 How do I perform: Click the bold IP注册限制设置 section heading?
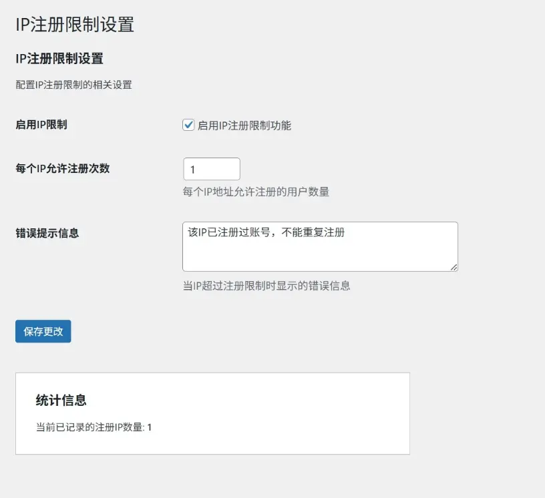tap(59, 59)
